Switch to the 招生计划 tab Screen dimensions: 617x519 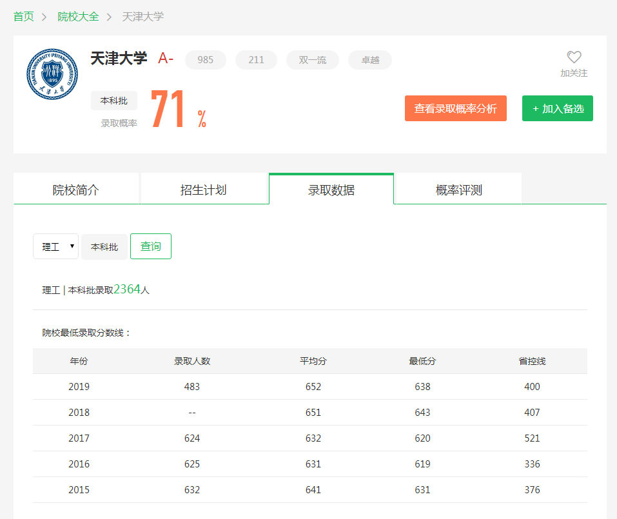click(204, 190)
